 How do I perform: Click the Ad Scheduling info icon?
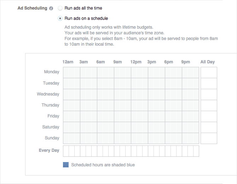[51, 8]
